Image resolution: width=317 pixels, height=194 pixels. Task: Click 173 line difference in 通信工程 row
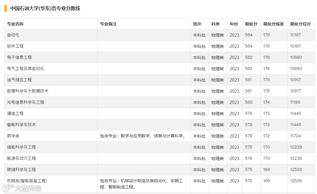pos(266,113)
